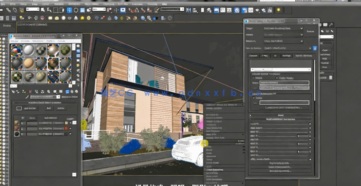This screenshot has width=361, height=186.
Task: Switch to the V-Ray tab in Render Setup
Action: (265, 56)
